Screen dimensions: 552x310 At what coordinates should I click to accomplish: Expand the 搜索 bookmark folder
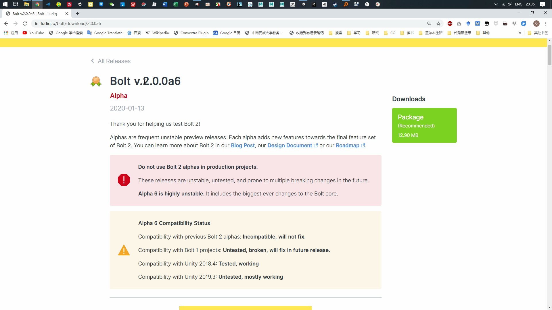336,33
